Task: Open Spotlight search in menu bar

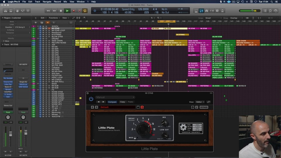Action: point(272,2)
